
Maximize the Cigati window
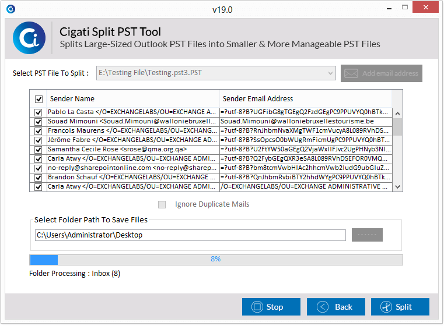tap(405, 8)
